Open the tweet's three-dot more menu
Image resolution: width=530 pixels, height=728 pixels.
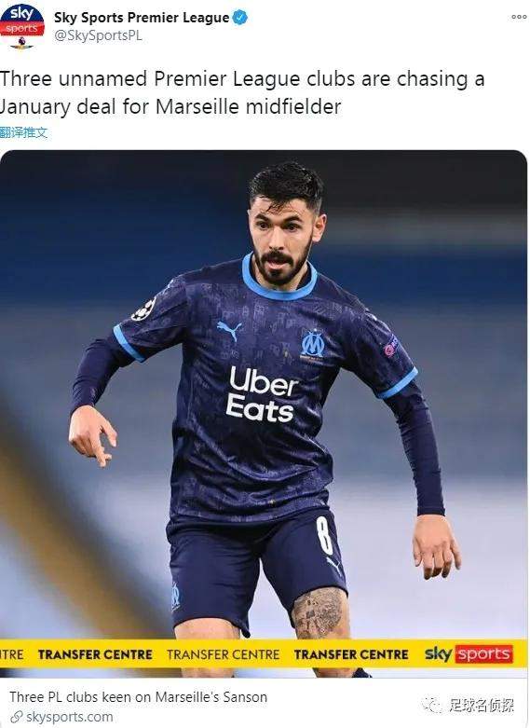coord(519,17)
